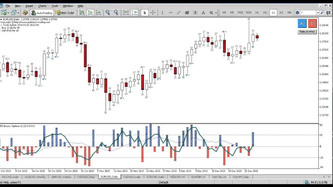Expand the arrows tool dropdown
The height and width of the screenshot is (187, 333).
pyautogui.click(x=216, y=13)
